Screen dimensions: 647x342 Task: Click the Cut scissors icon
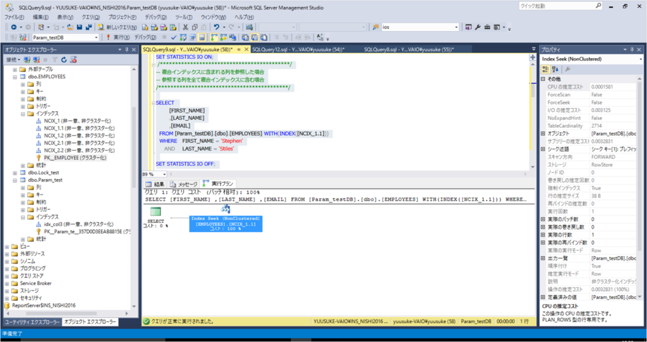click(x=185, y=27)
